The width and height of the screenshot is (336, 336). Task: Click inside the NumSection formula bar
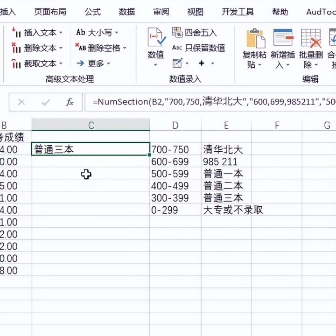(x=210, y=102)
